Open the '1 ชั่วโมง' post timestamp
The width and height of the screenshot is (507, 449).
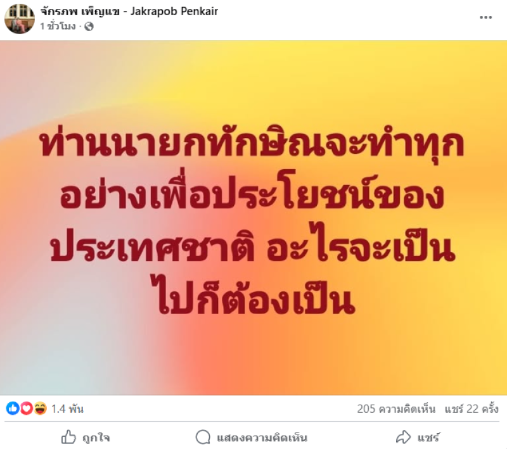click(58, 26)
